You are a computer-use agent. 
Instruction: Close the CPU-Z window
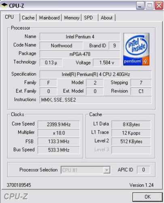click(159, 6)
